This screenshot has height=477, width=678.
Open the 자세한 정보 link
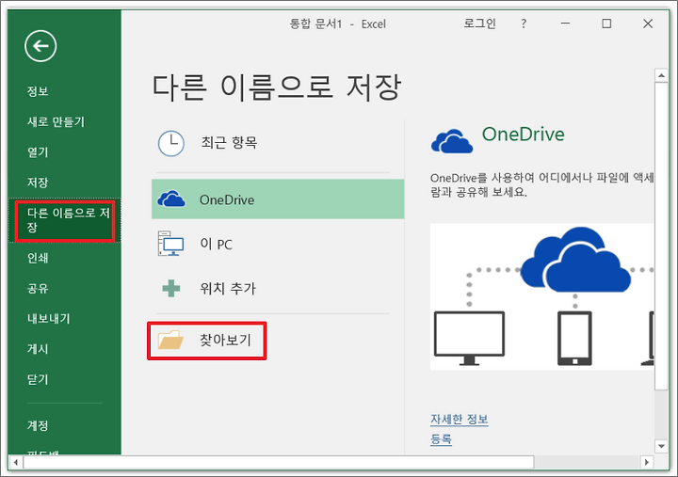[x=460, y=419]
